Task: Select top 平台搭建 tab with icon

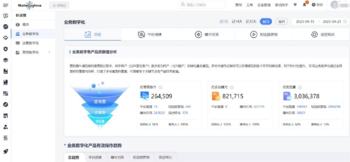Action: pos(150,35)
